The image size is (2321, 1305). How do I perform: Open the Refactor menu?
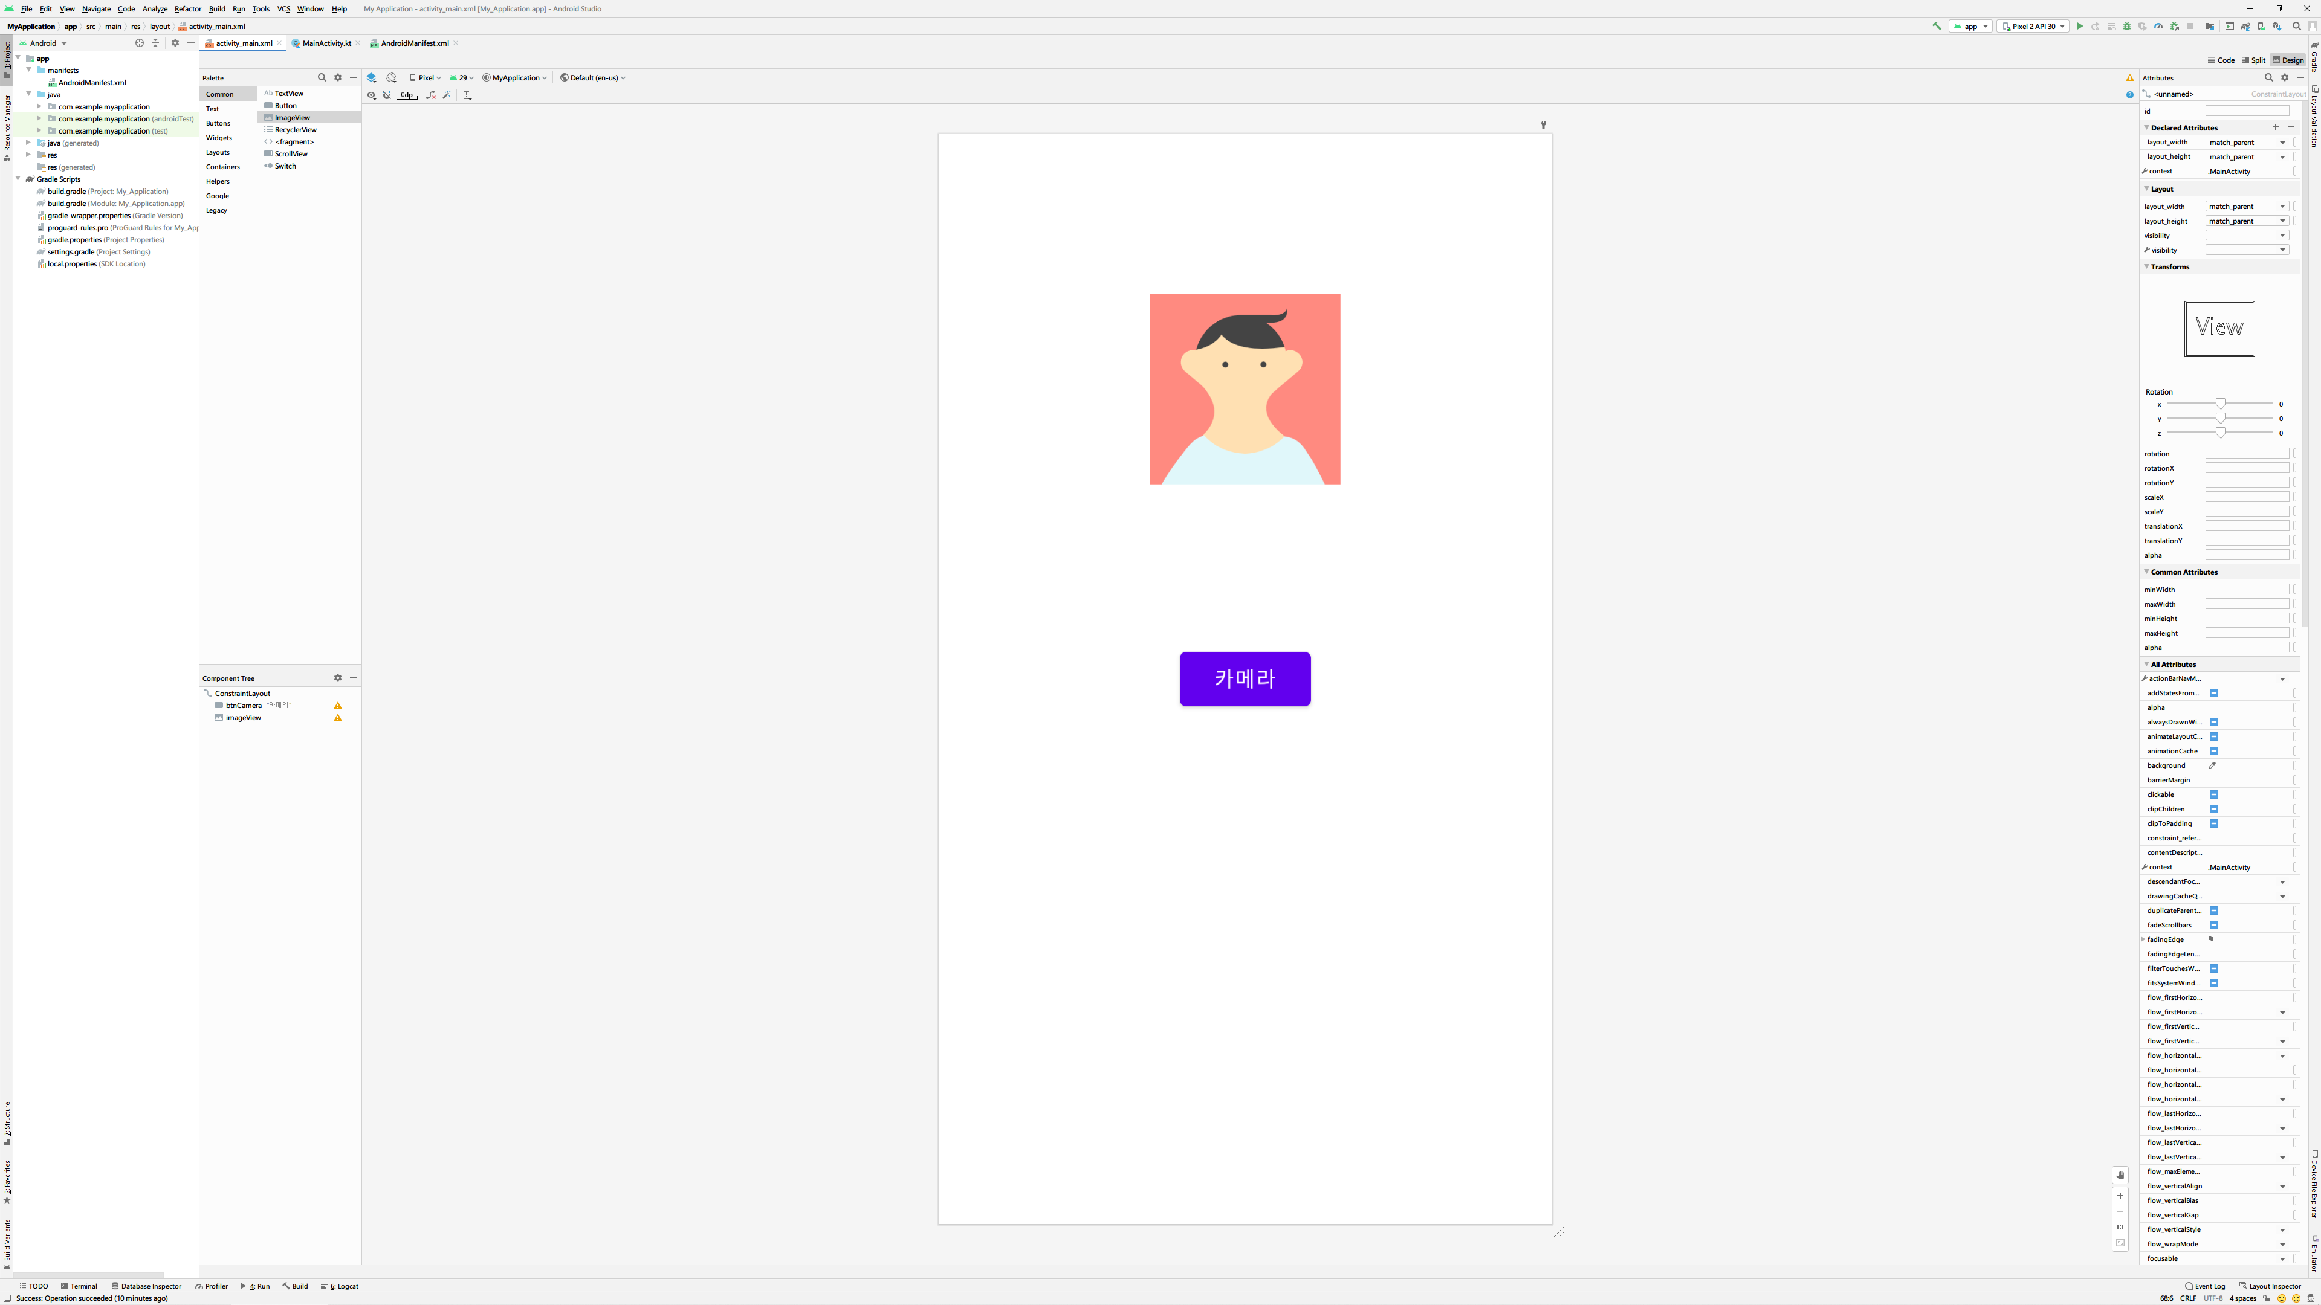click(x=187, y=9)
